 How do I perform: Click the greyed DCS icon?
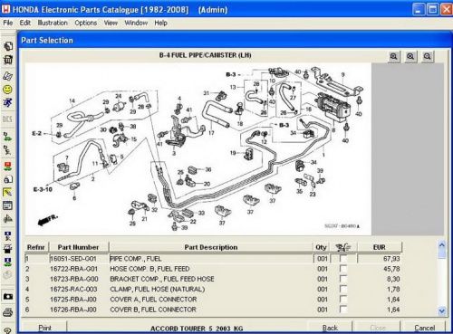click(7, 119)
